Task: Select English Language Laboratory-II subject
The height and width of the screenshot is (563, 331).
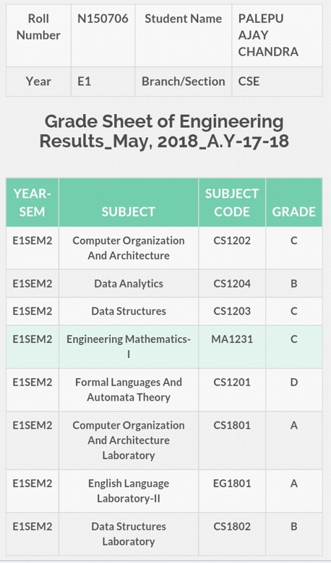Action: pyautogui.click(x=128, y=491)
